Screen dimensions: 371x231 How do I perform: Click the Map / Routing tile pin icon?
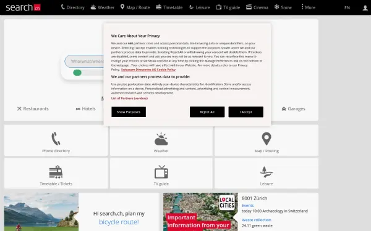pyautogui.click(x=267, y=139)
